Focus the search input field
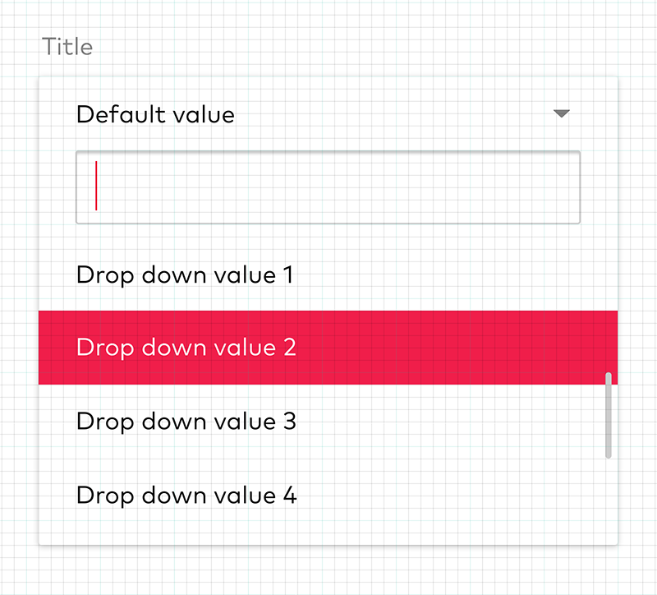Viewport: 657px width, 595px height. (x=328, y=187)
